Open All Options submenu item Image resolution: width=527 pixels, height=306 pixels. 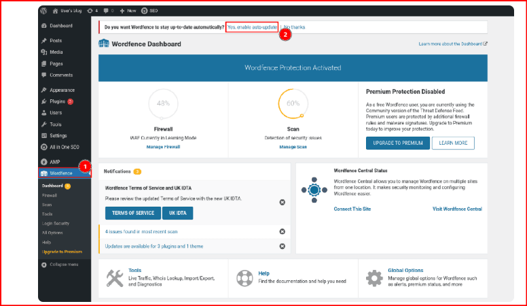point(52,233)
